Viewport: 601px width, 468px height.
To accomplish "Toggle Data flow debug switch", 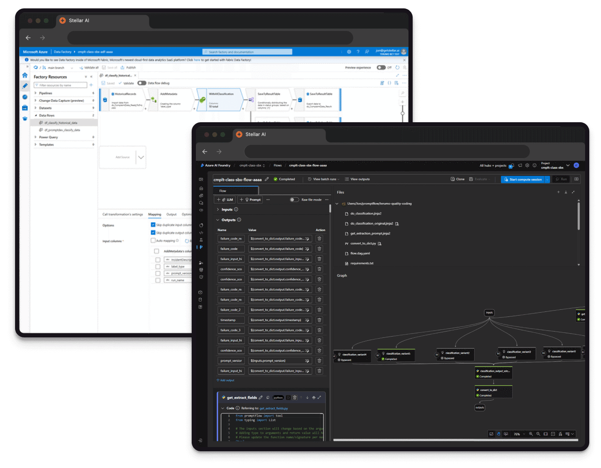I will (142, 83).
